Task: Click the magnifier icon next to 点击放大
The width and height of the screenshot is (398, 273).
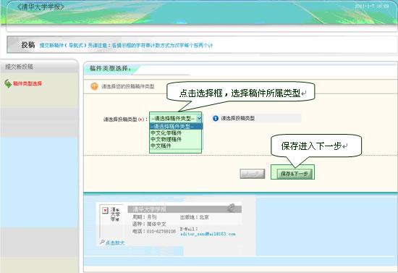Action: (102, 242)
